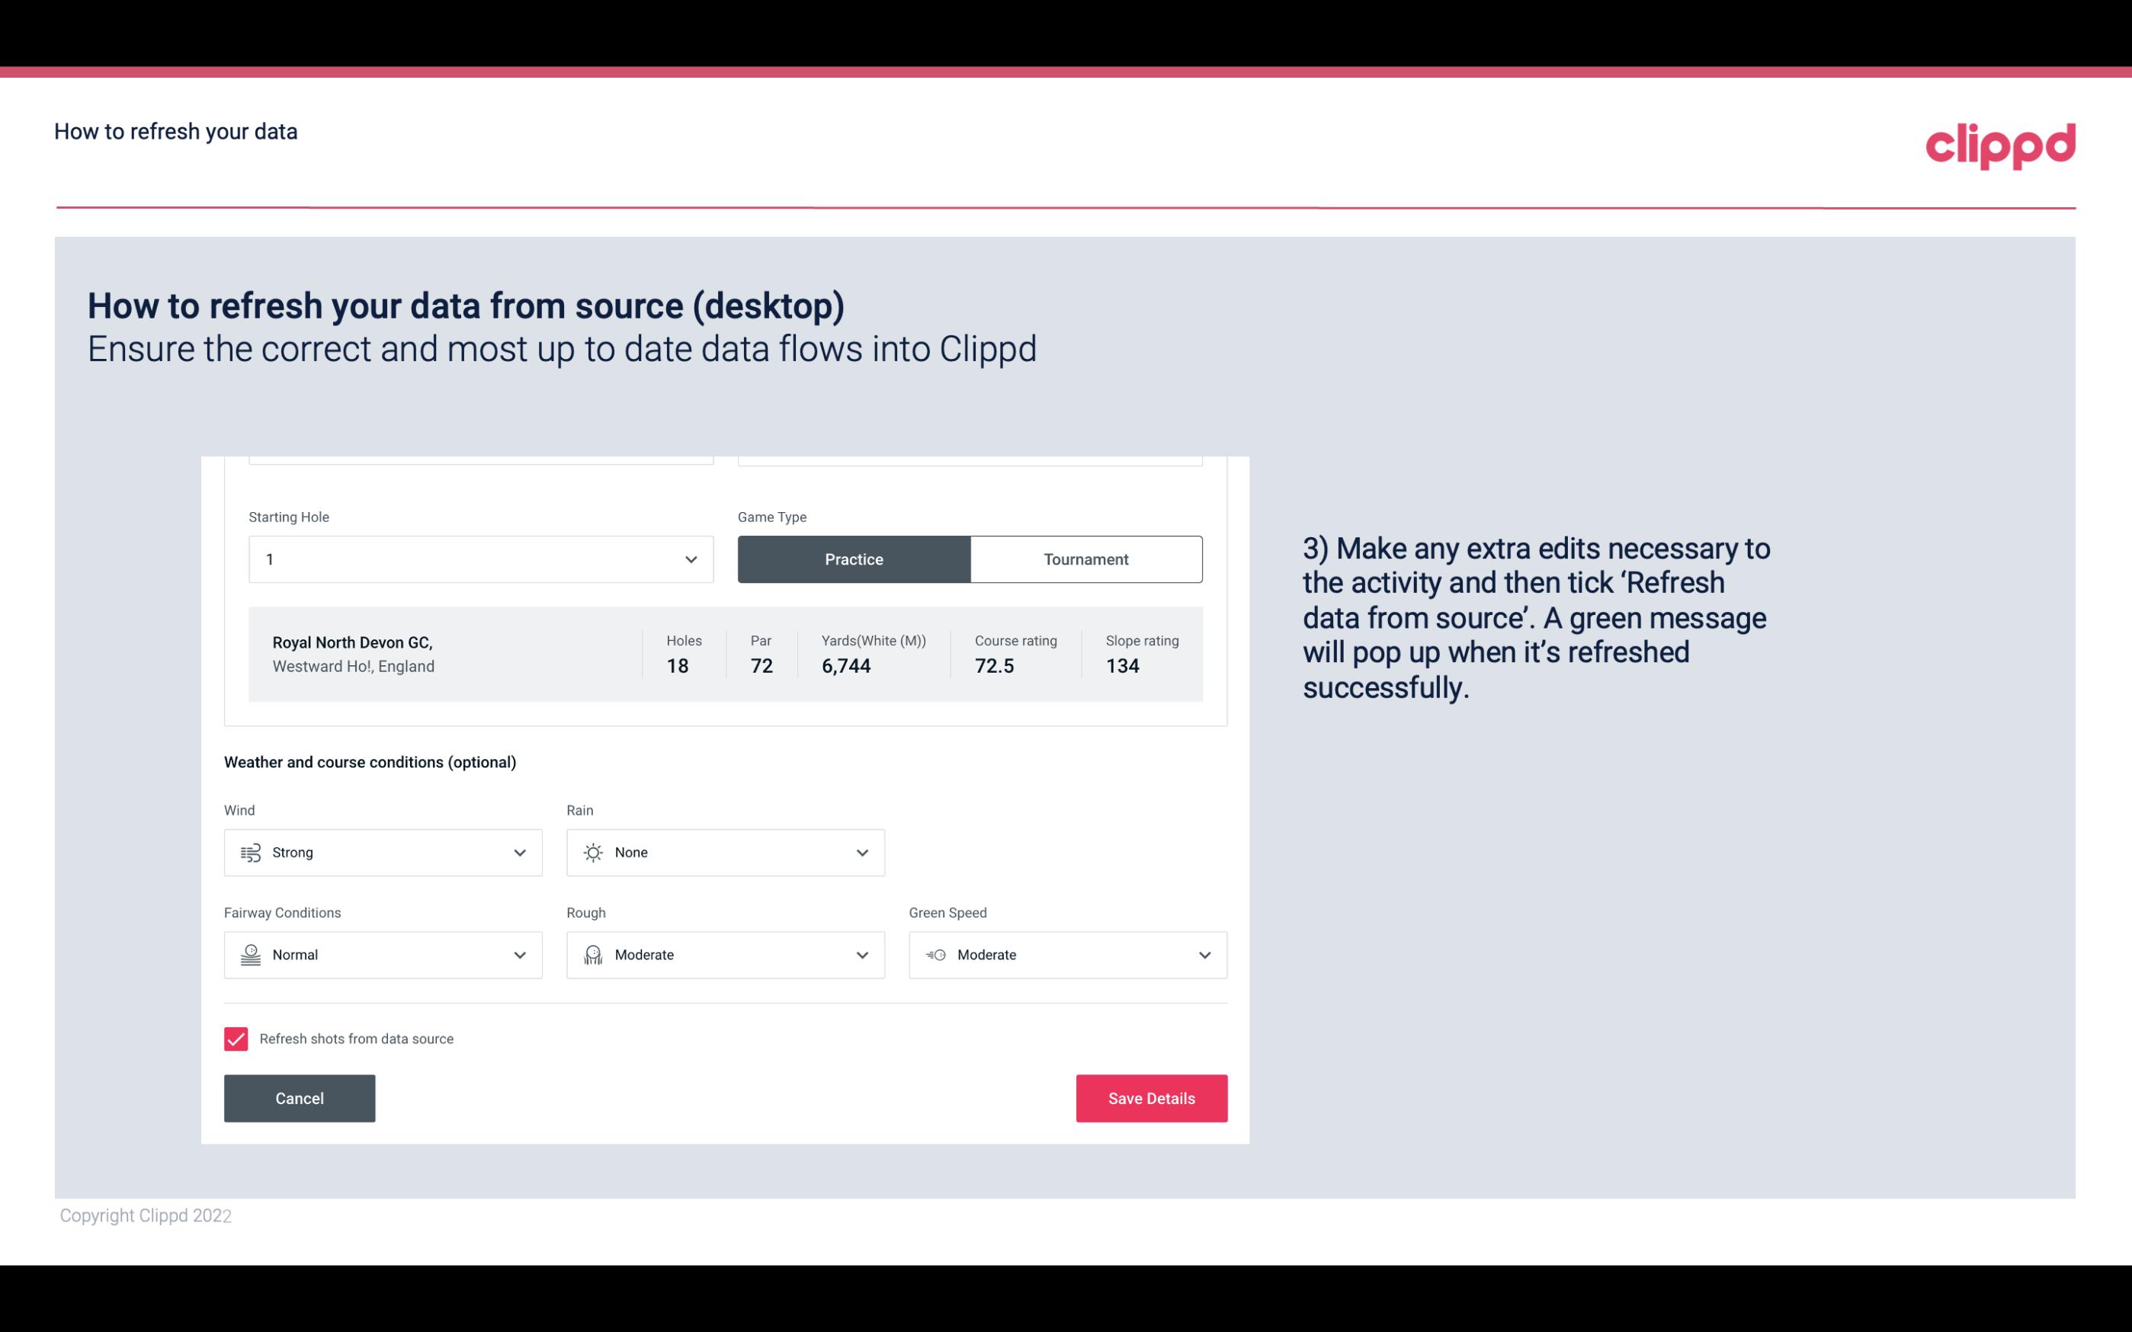Select Practice game type toggle
The width and height of the screenshot is (2132, 1332).
[x=854, y=559]
